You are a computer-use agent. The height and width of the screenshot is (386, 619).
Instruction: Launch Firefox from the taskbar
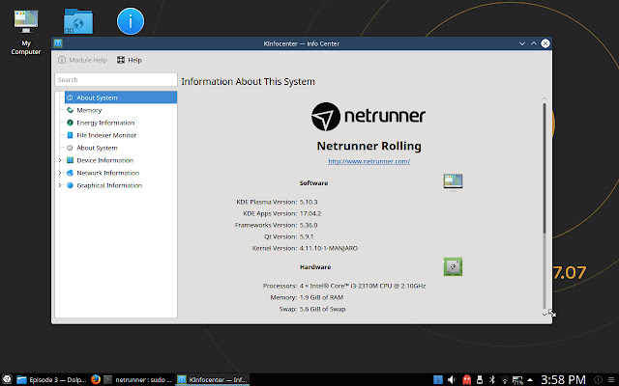(96, 378)
